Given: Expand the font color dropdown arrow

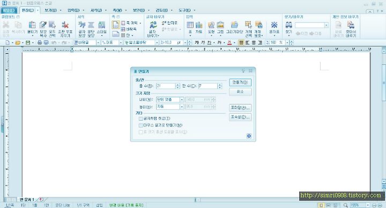Looking at the screenshot, I should (x=234, y=42).
